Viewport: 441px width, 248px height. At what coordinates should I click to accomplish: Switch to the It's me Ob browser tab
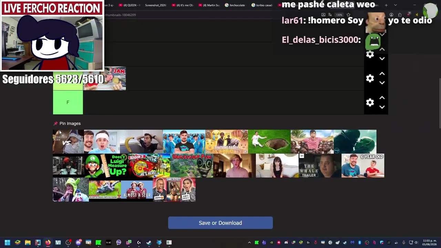pyautogui.click(x=183, y=5)
